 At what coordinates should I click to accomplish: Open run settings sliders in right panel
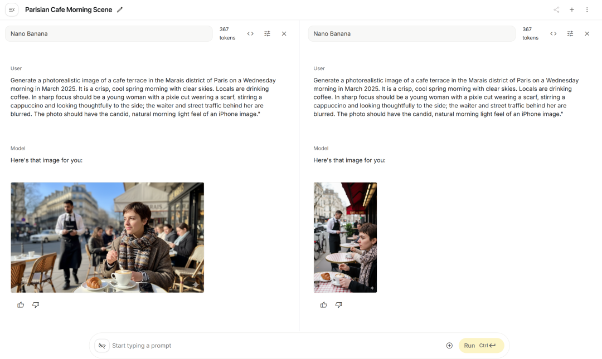point(570,34)
